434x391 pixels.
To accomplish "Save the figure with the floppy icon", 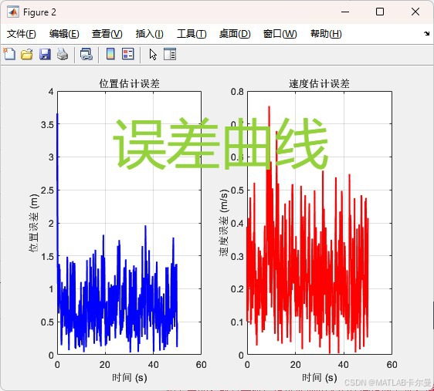I will pos(45,54).
